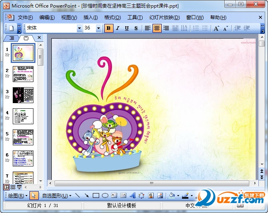The height and width of the screenshot is (213, 268).
Task: Switch to Slide Sorter view
Action: tap(13, 187)
